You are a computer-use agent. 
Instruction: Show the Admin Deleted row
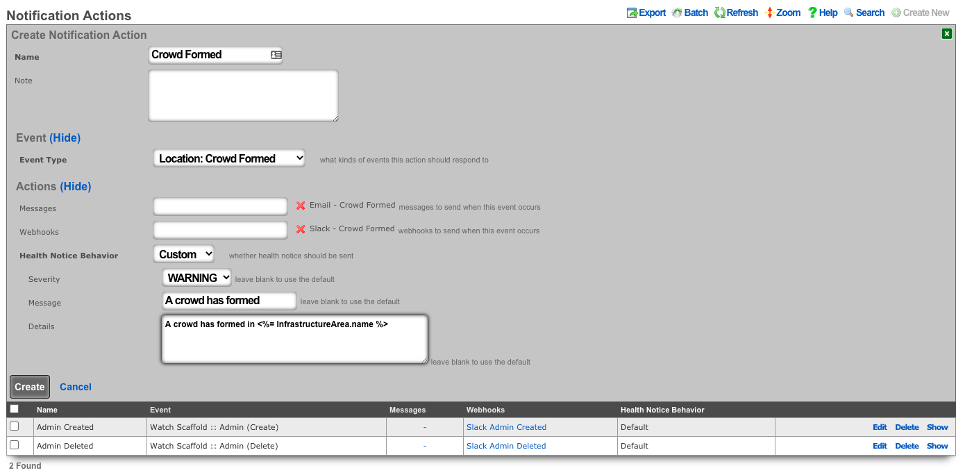(x=937, y=446)
